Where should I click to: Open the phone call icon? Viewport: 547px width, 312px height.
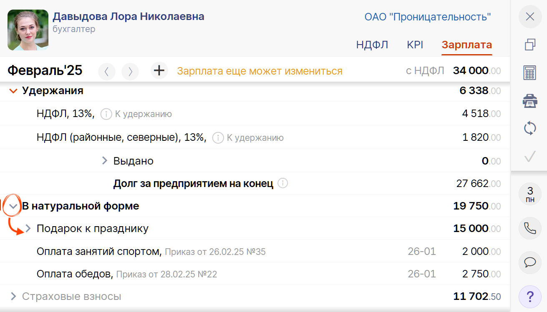tap(529, 228)
